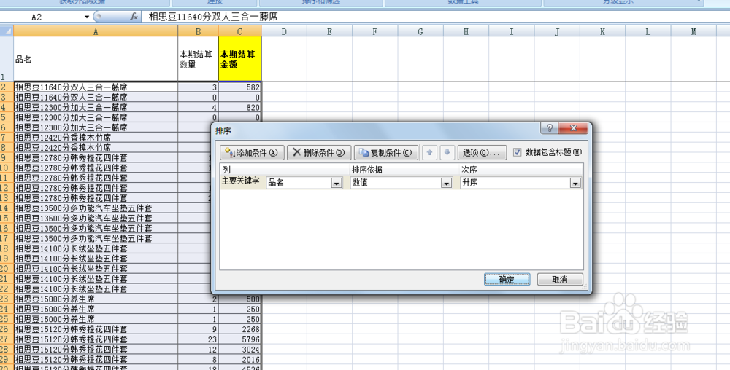Close the 排序 dialog
Viewport: 730px width, 370px height.
573,128
